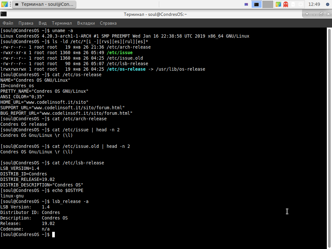This screenshot has height=249, width=332.
Task: Click the Condres OS release output line
Action: (24, 124)
